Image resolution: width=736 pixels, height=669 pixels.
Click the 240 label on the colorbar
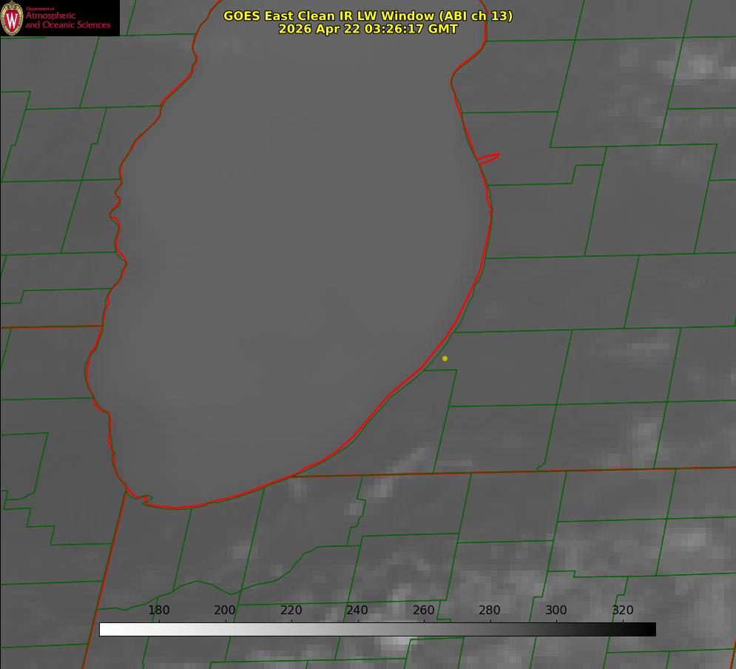357,610
